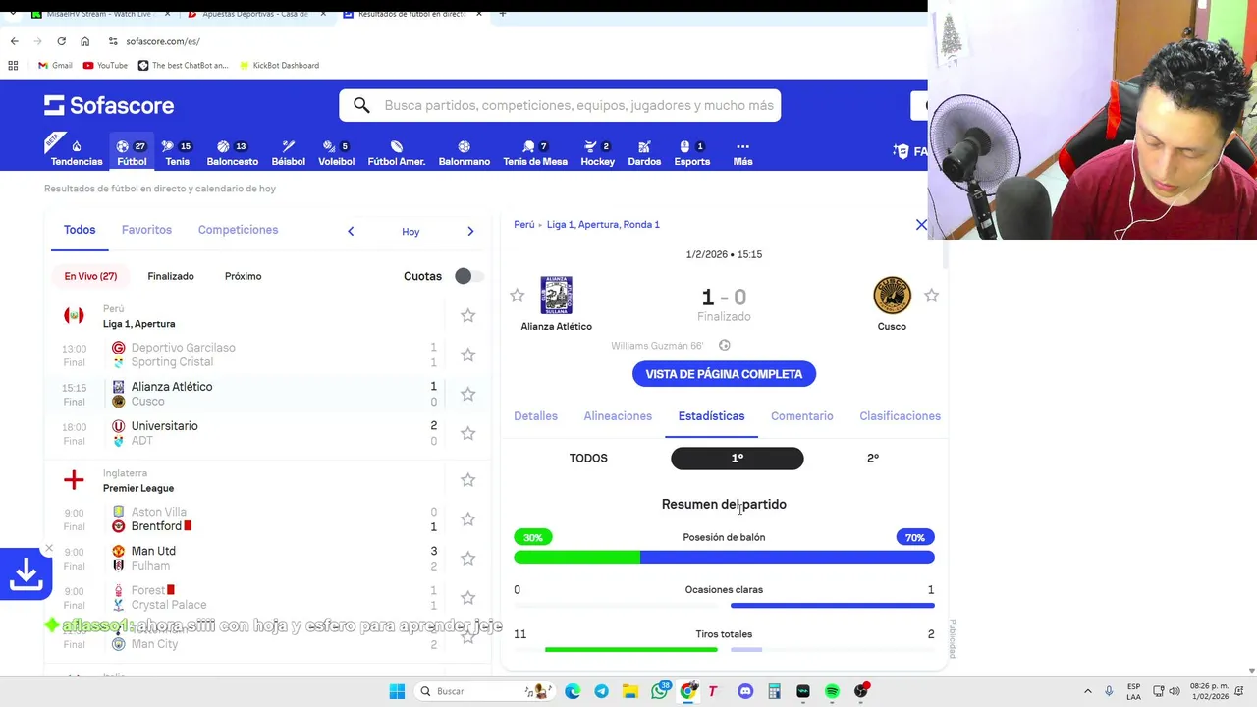Click the Alianza Atlético crest in match header
1257x707 pixels.
556,296
